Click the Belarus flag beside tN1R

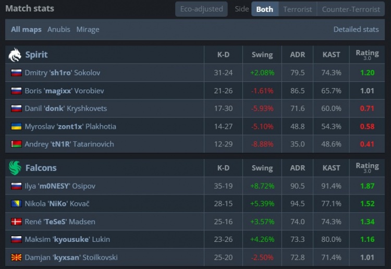tap(16, 144)
